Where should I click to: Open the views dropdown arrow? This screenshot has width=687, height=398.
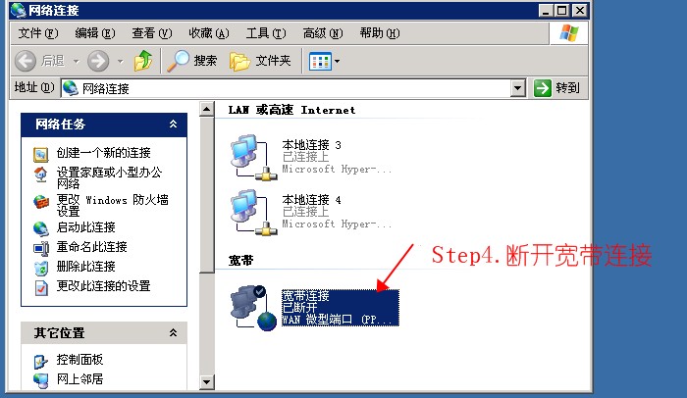pyautogui.click(x=337, y=62)
